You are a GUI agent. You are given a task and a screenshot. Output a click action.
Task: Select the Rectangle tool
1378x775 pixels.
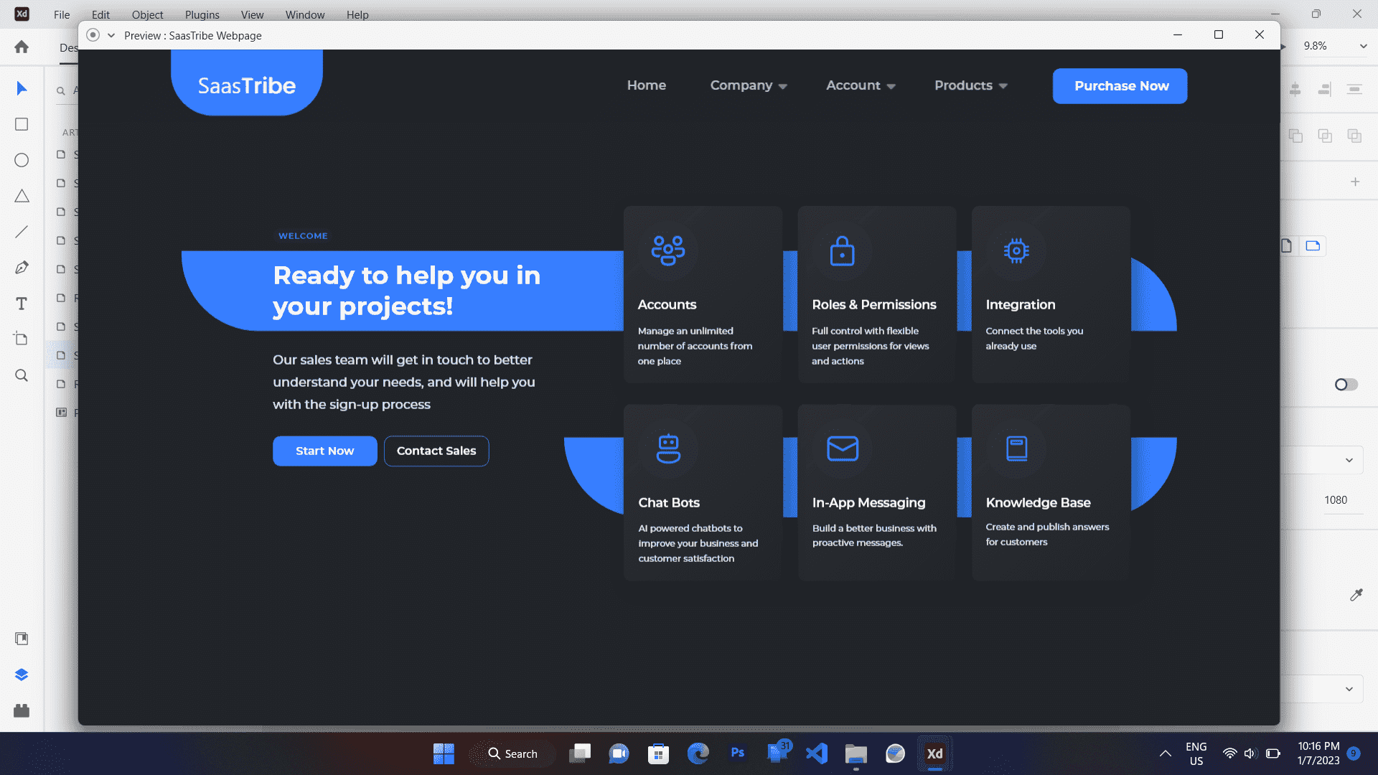22,124
